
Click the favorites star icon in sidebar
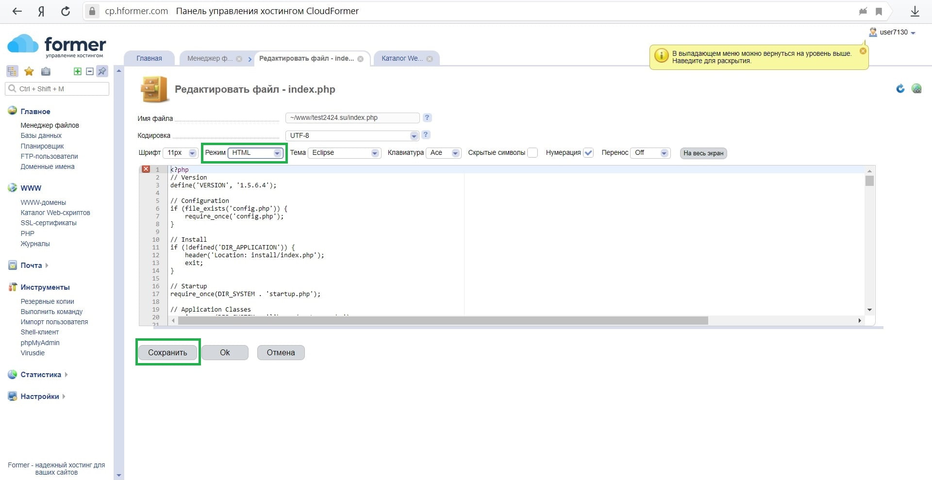pos(29,72)
